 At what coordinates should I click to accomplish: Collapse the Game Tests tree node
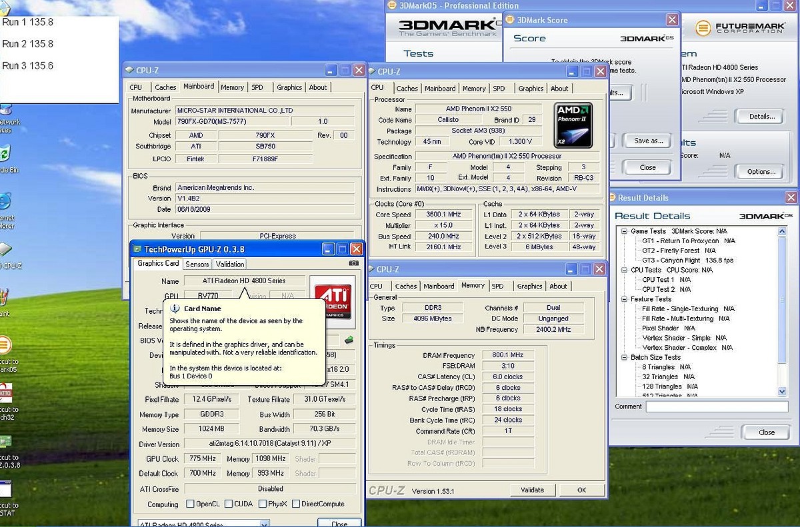(x=623, y=231)
